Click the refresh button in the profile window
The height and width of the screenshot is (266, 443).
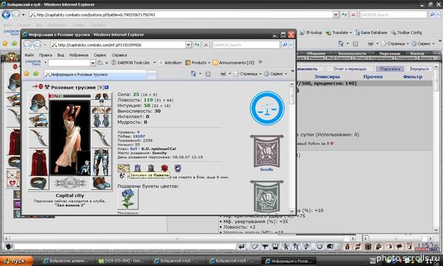196,44
